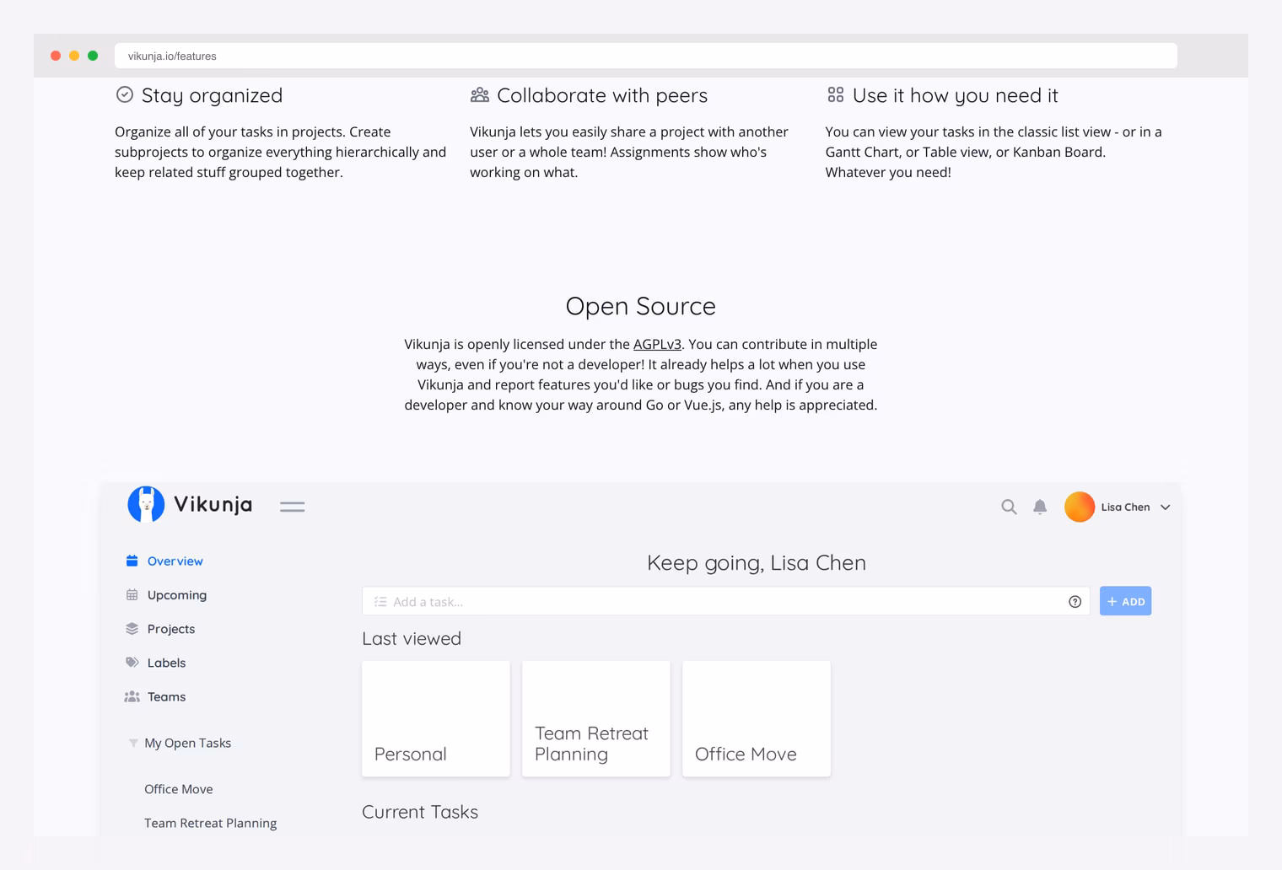Click the Collaborate with peers group icon
Image resolution: width=1282 pixels, height=870 pixels.
(480, 94)
